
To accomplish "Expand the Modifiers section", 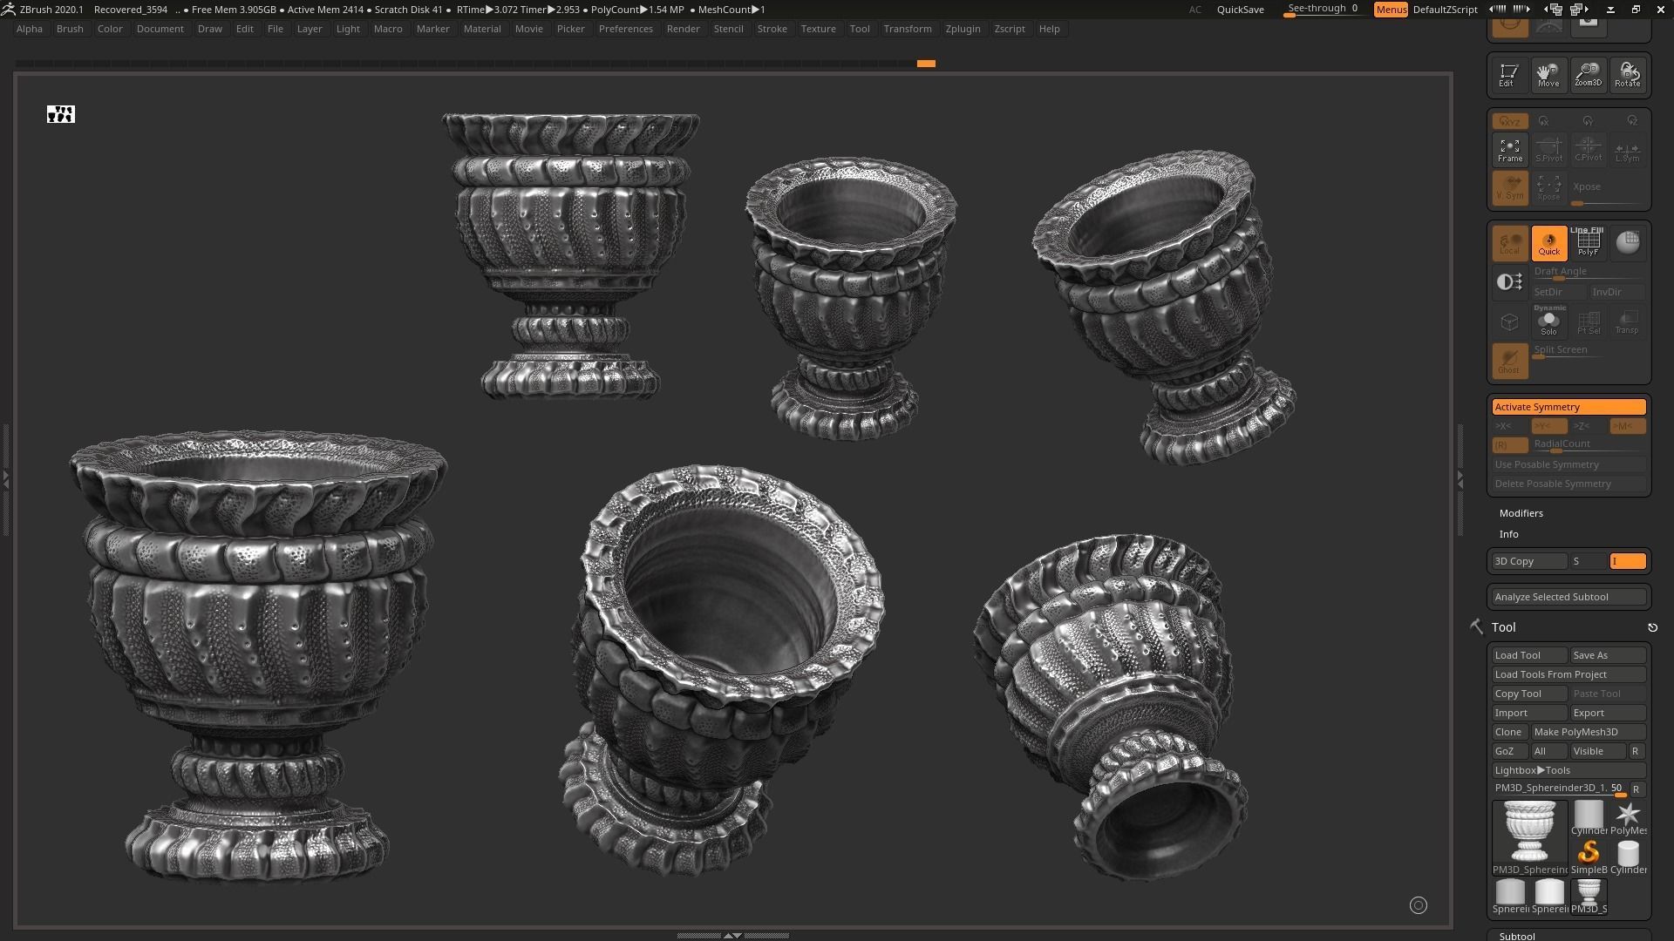I will click(1521, 513).
